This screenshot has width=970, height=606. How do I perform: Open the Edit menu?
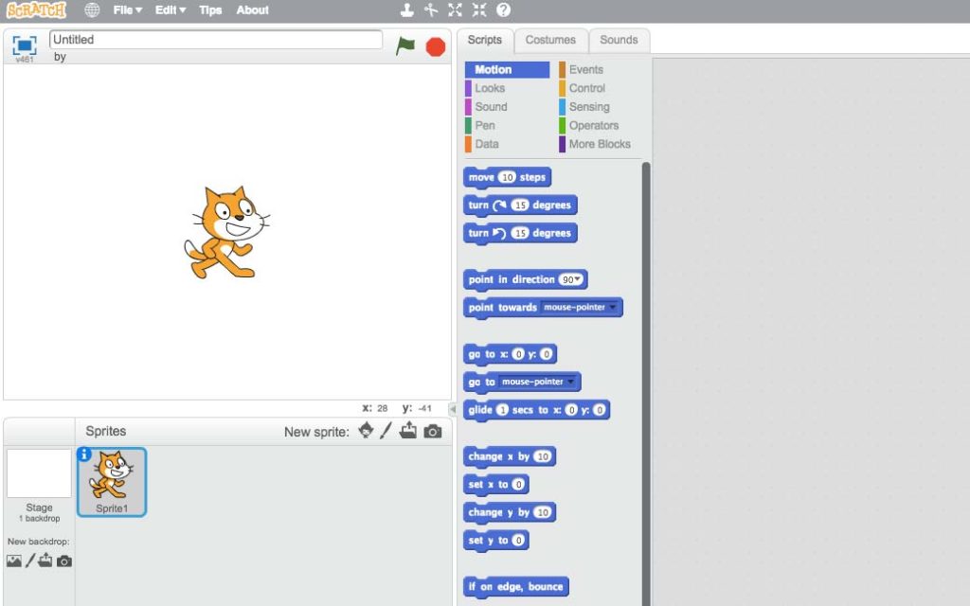tap(171, 9)
